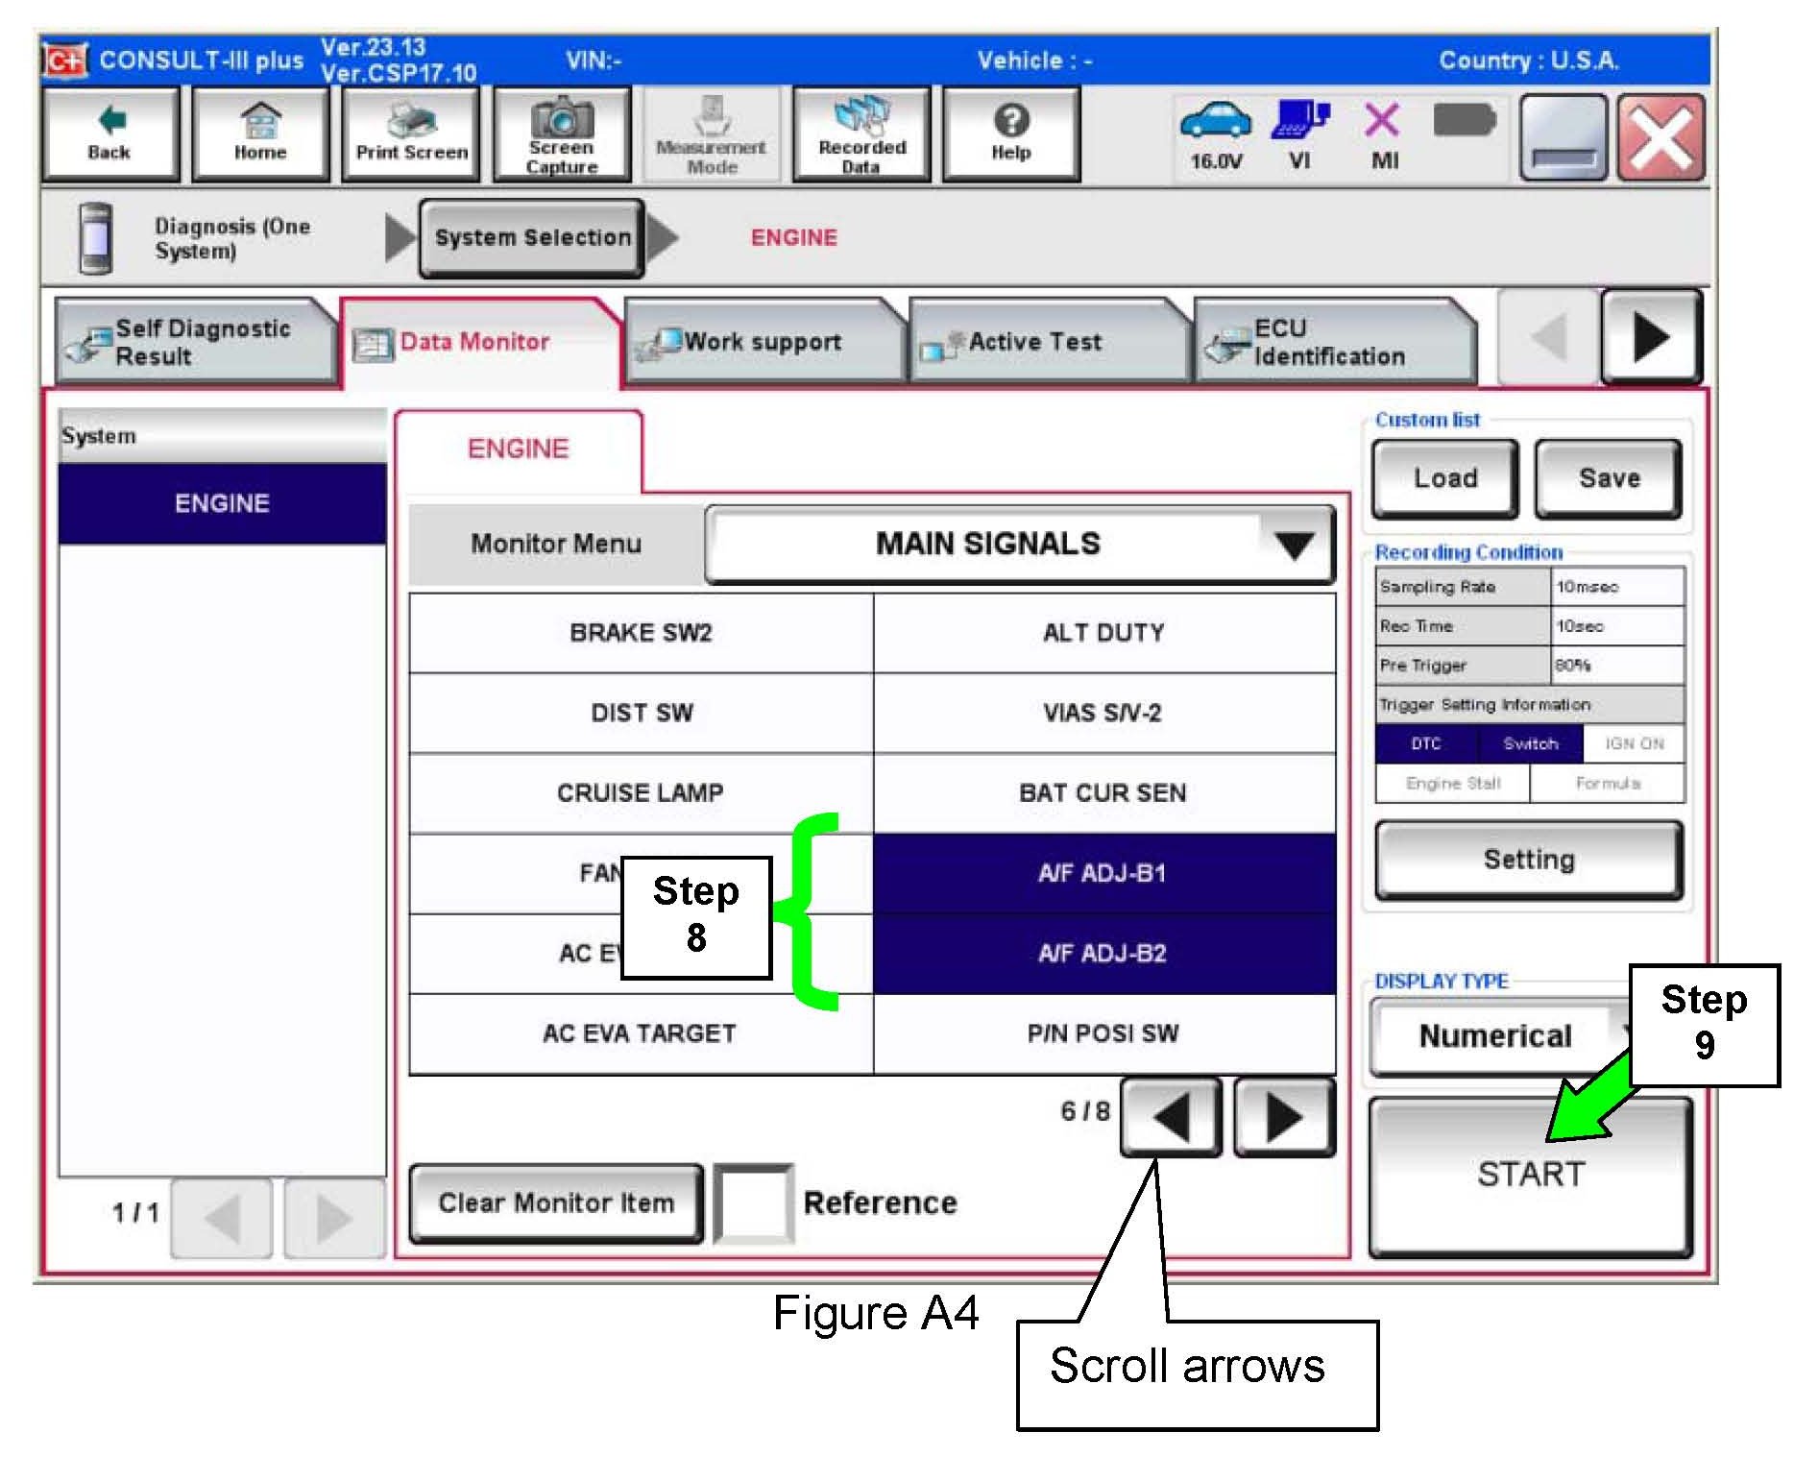Image resolution: width=1818 pixels, height=1457 pixels.
Task: Toggle the DTC trigger setting
Action: pos(1425,743)
